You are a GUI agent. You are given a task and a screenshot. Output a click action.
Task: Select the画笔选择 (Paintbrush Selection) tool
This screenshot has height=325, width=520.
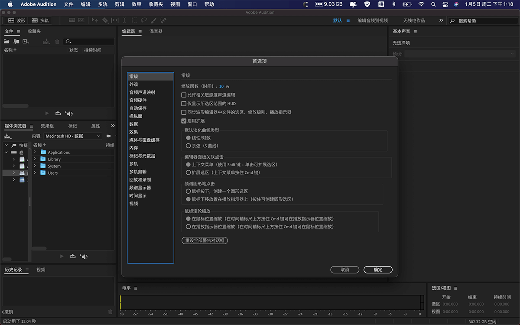point(153,20)
